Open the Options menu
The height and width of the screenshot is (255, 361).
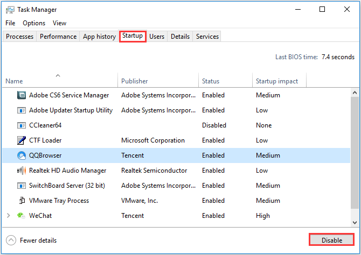point(34,23)
